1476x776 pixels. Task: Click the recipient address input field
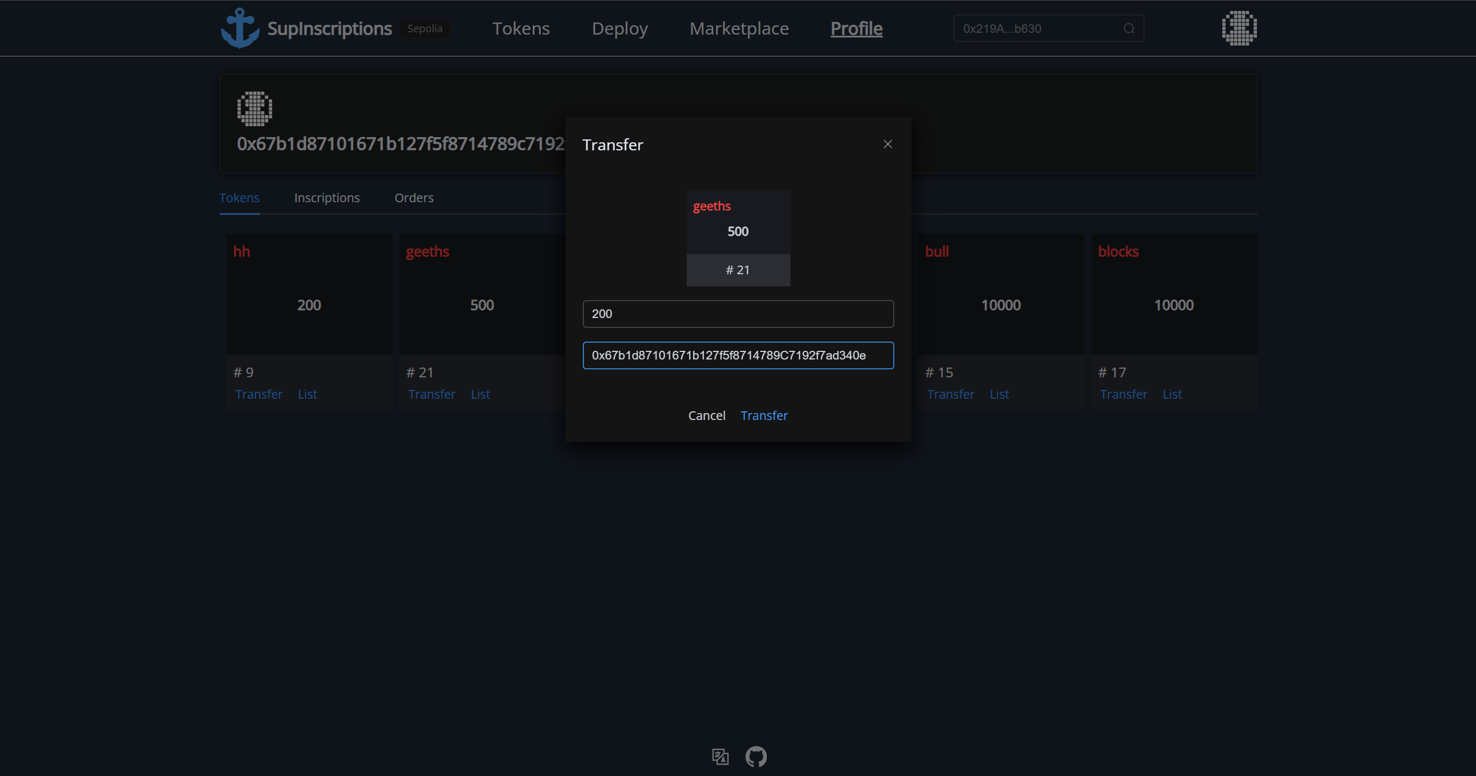[738, 355]
